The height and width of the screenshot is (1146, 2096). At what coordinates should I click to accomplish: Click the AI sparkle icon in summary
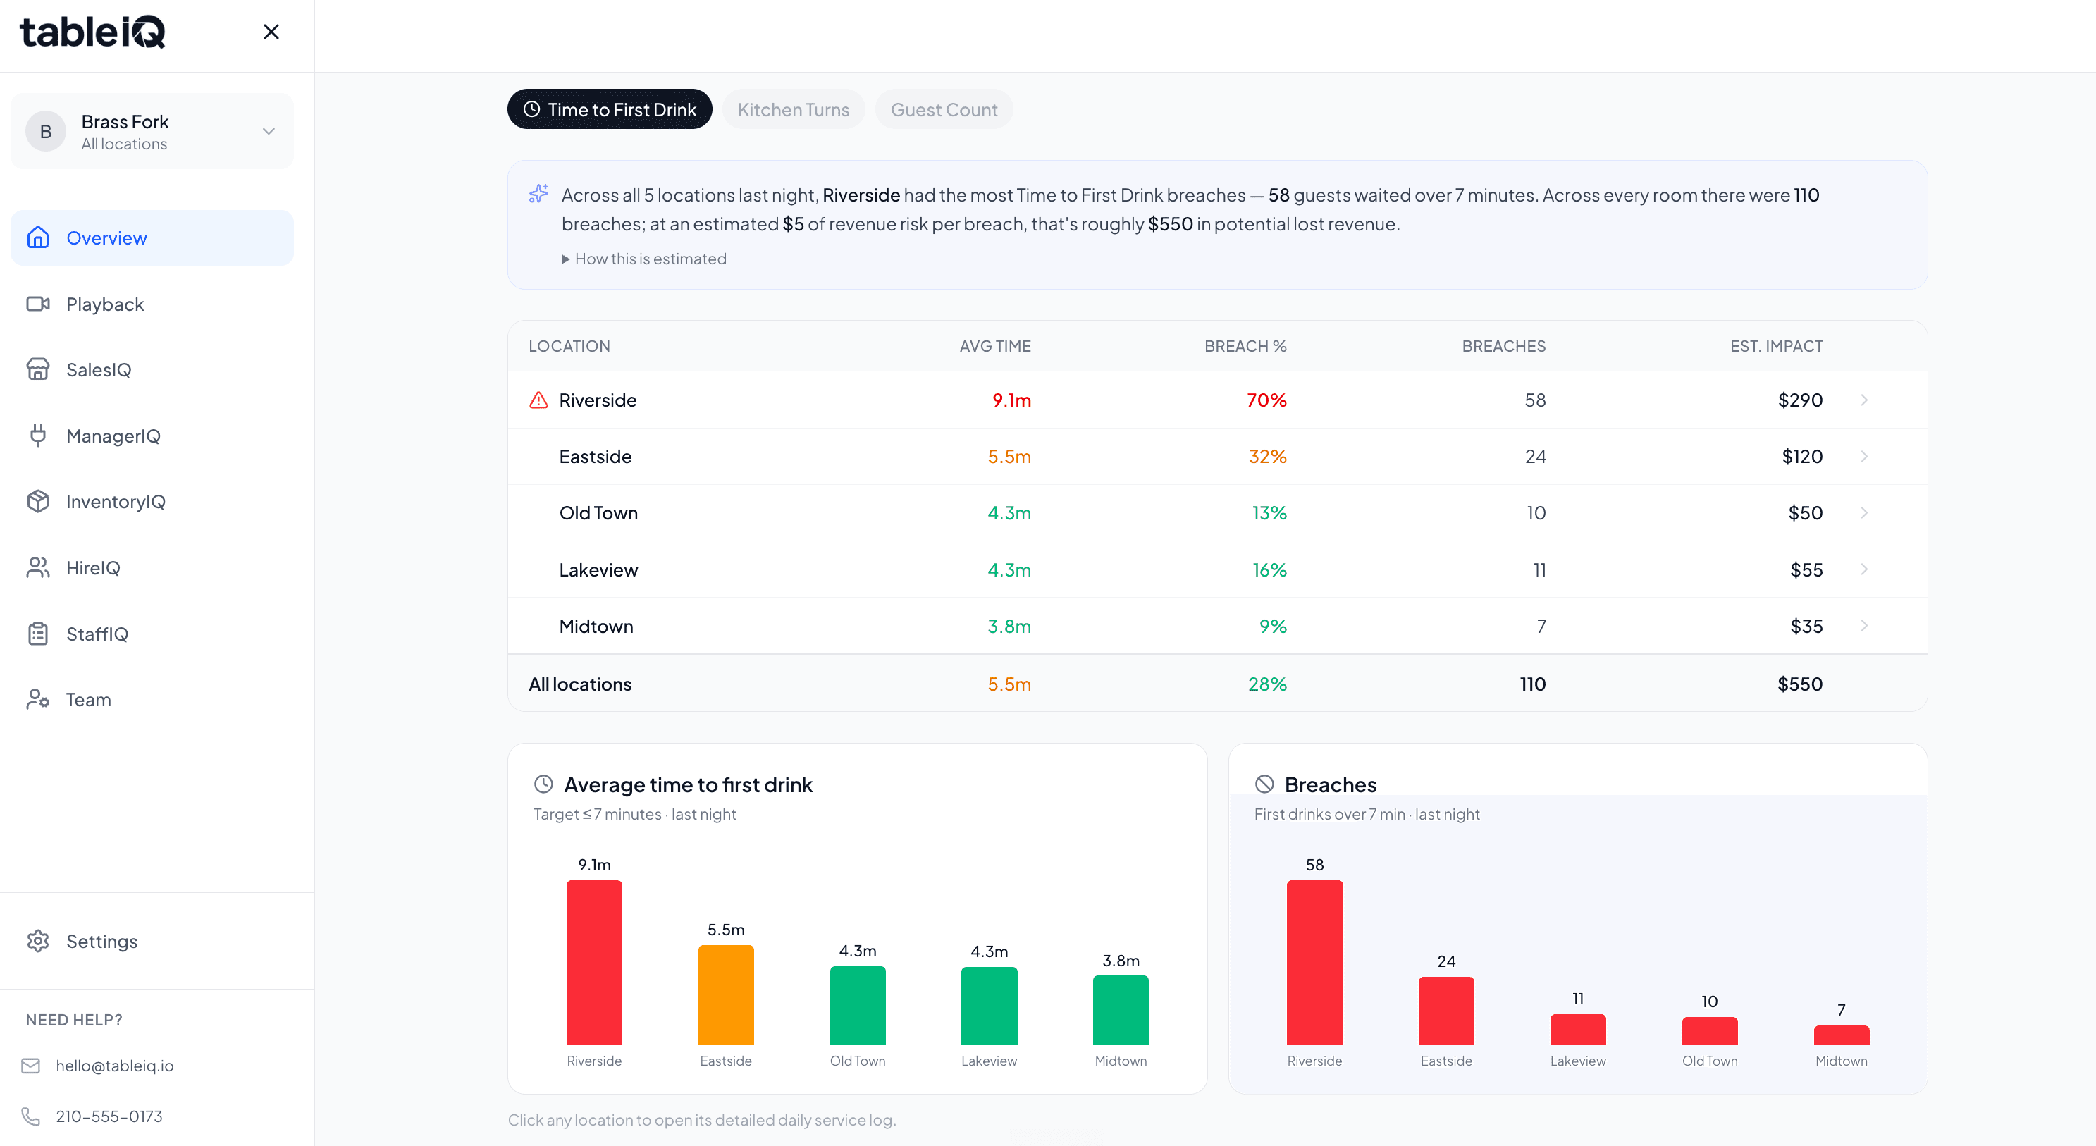[x=538, y=193]
